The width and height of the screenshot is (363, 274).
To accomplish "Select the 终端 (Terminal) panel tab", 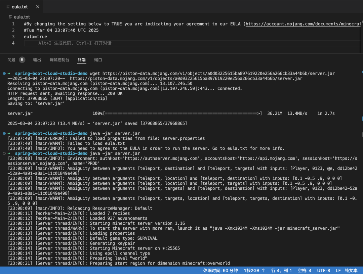I will (x=82, y=60).
